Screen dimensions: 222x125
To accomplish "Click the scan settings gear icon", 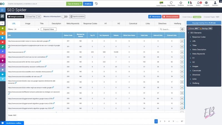I will (x=39, y=17).
